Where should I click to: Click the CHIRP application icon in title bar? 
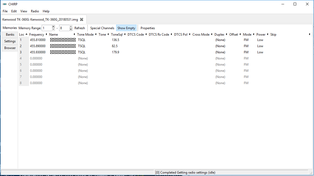point(5,4)
